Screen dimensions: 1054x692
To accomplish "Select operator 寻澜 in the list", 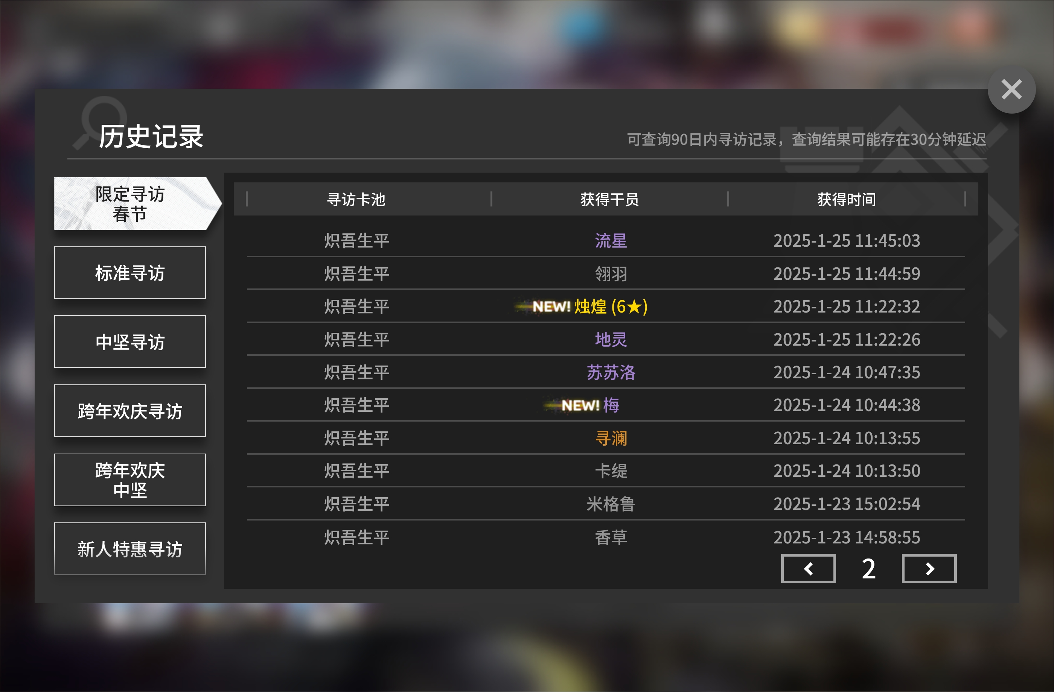I will (611, 438).
